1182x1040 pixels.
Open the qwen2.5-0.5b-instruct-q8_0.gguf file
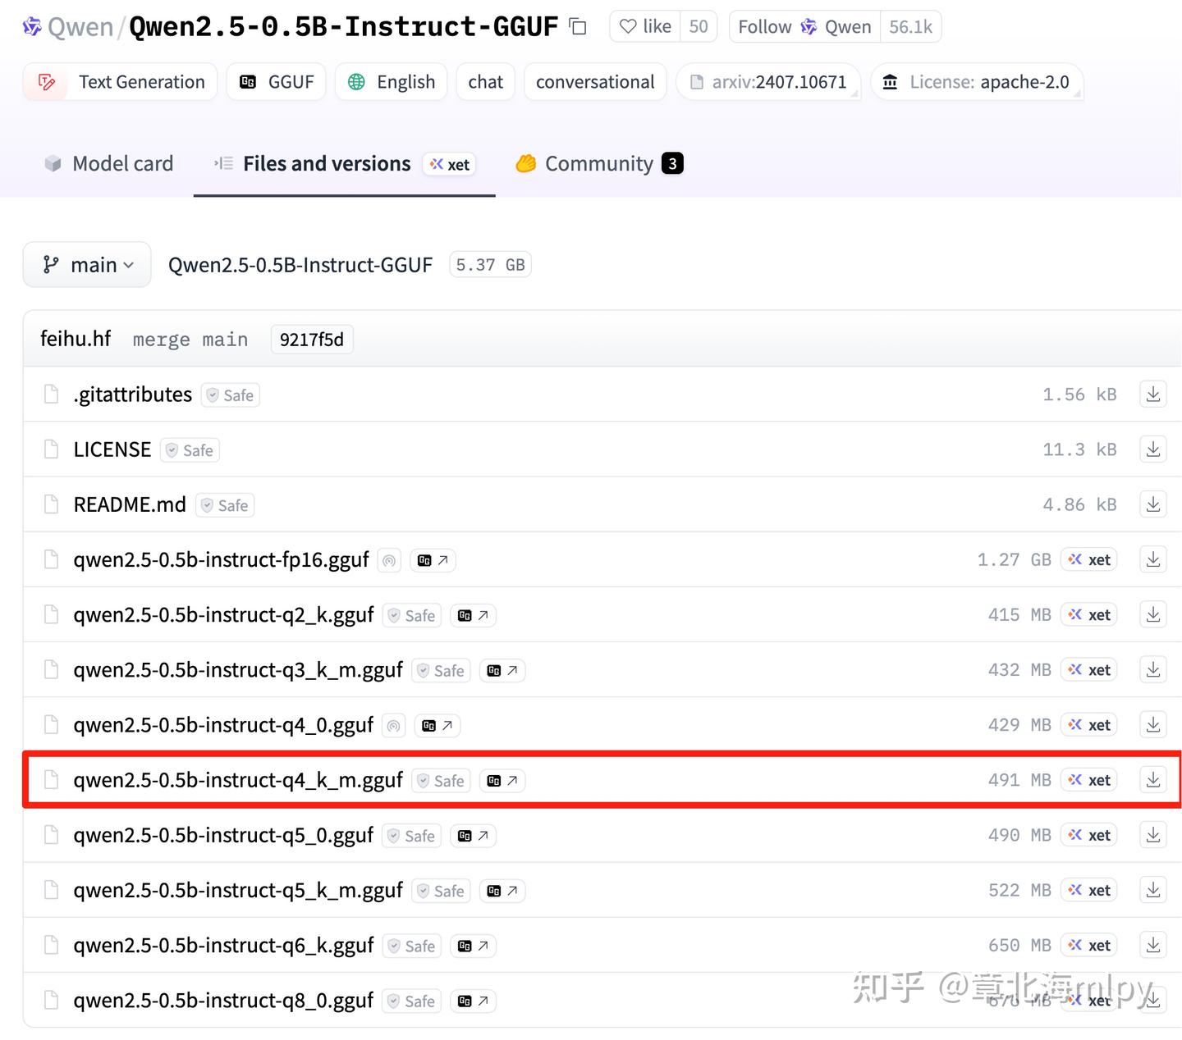click(223, 1001)
